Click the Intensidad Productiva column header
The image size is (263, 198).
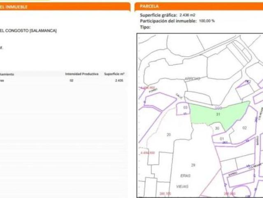click(82, 74)
